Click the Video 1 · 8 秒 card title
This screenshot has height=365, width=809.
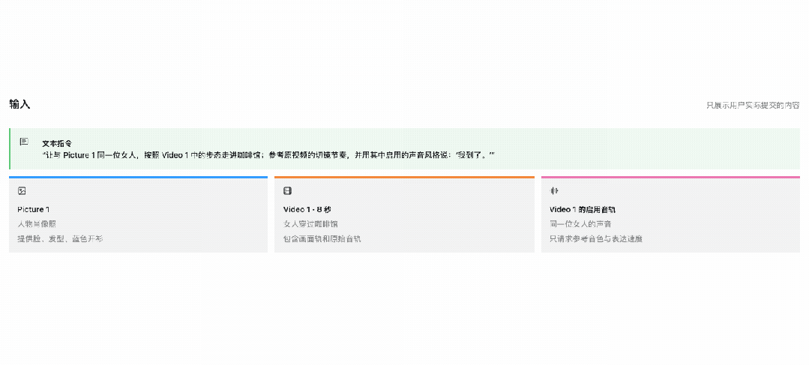307,209
